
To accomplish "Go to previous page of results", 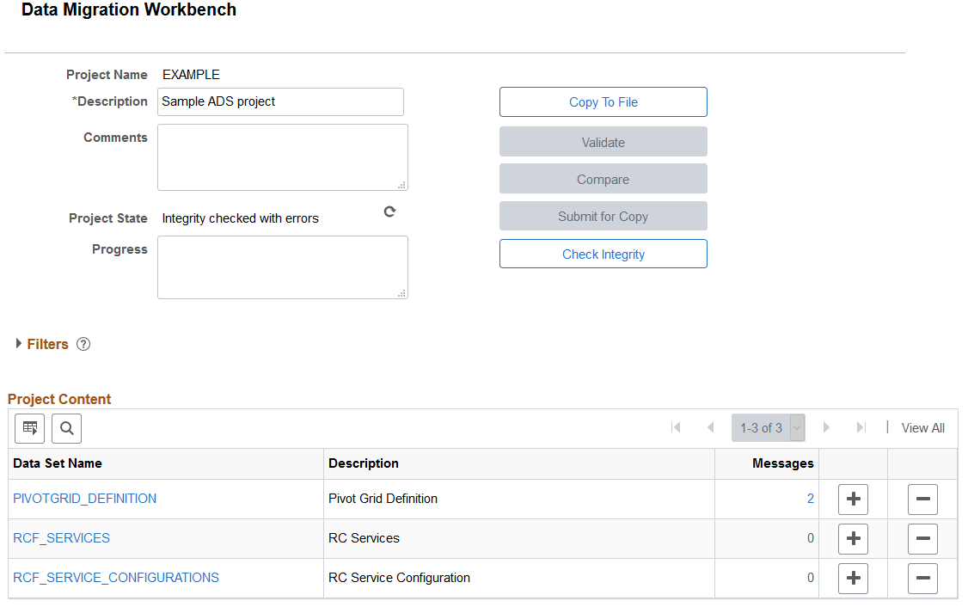I will click(710, 427).
